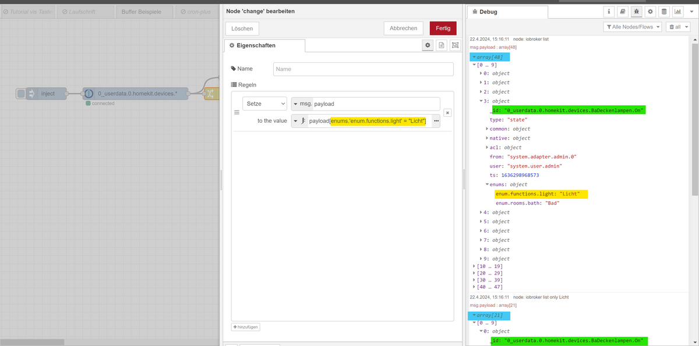This screenshot has height=346, width=699.
Task: Open the context data database icon
Action: click(x=664, y=12)
